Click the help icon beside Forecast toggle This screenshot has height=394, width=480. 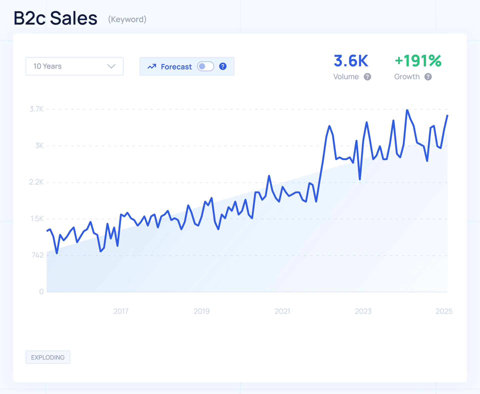(223, 66)
